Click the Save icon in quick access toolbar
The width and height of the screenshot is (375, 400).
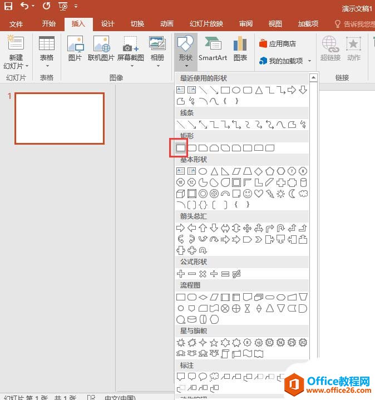[8, 6]
